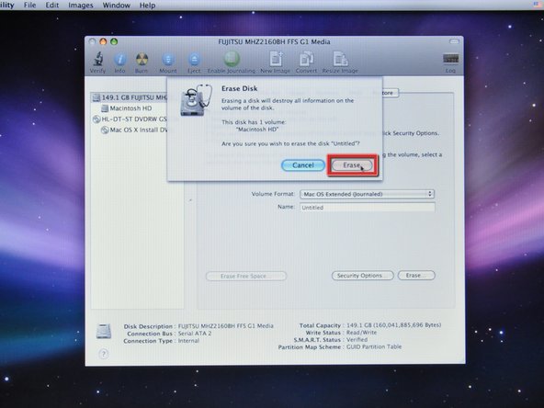Click the Disk Utility icon in dialog
The width and height of the screenshot is (544, 408).
pyautogui.click(x=196, y=100)
